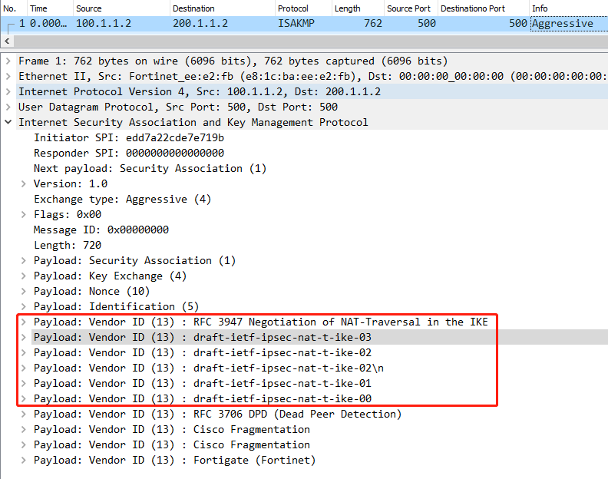Expand the Nonce (10) payload
The height and width of the screenshot is (479, 608).
[x=23, y=291]
